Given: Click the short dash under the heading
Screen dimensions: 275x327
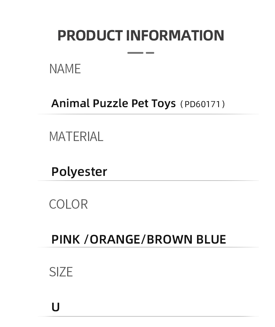Looking at the screenshot, I should (x=150, y=53).
